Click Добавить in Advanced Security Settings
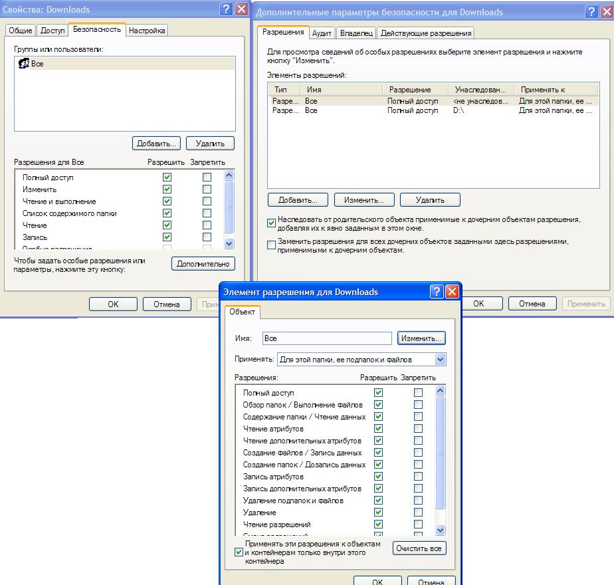 click(x=298, y=200)
